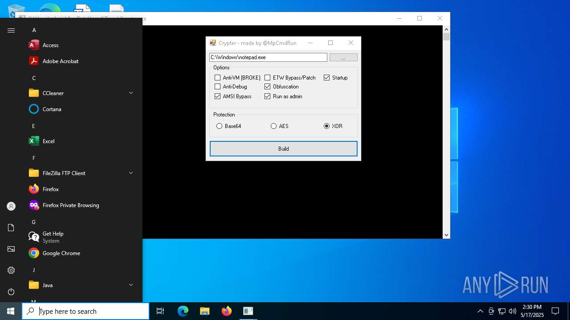The image size is (570, 320).
Task: Minimize the Crypter window
Action: tap(310, 43)
